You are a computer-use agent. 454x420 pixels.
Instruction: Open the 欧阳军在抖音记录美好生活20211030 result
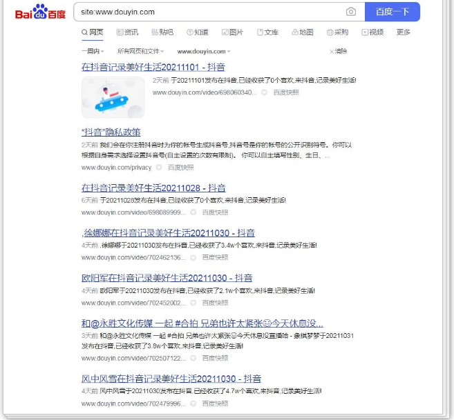pos(167,278)
